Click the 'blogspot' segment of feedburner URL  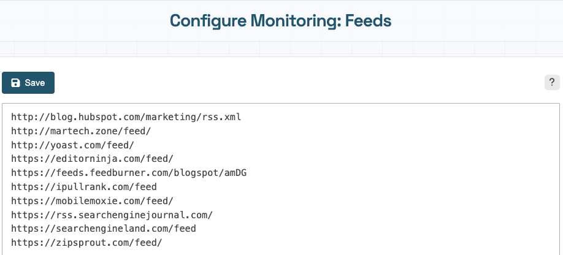pos(196,173)
